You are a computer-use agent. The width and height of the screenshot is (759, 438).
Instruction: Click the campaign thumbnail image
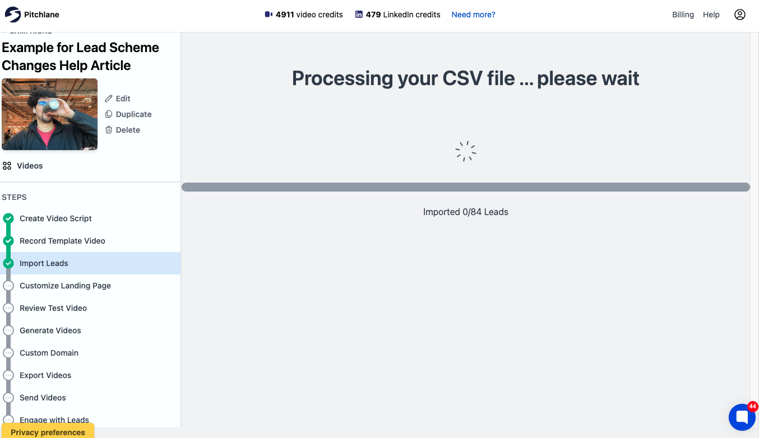(49, 114)
